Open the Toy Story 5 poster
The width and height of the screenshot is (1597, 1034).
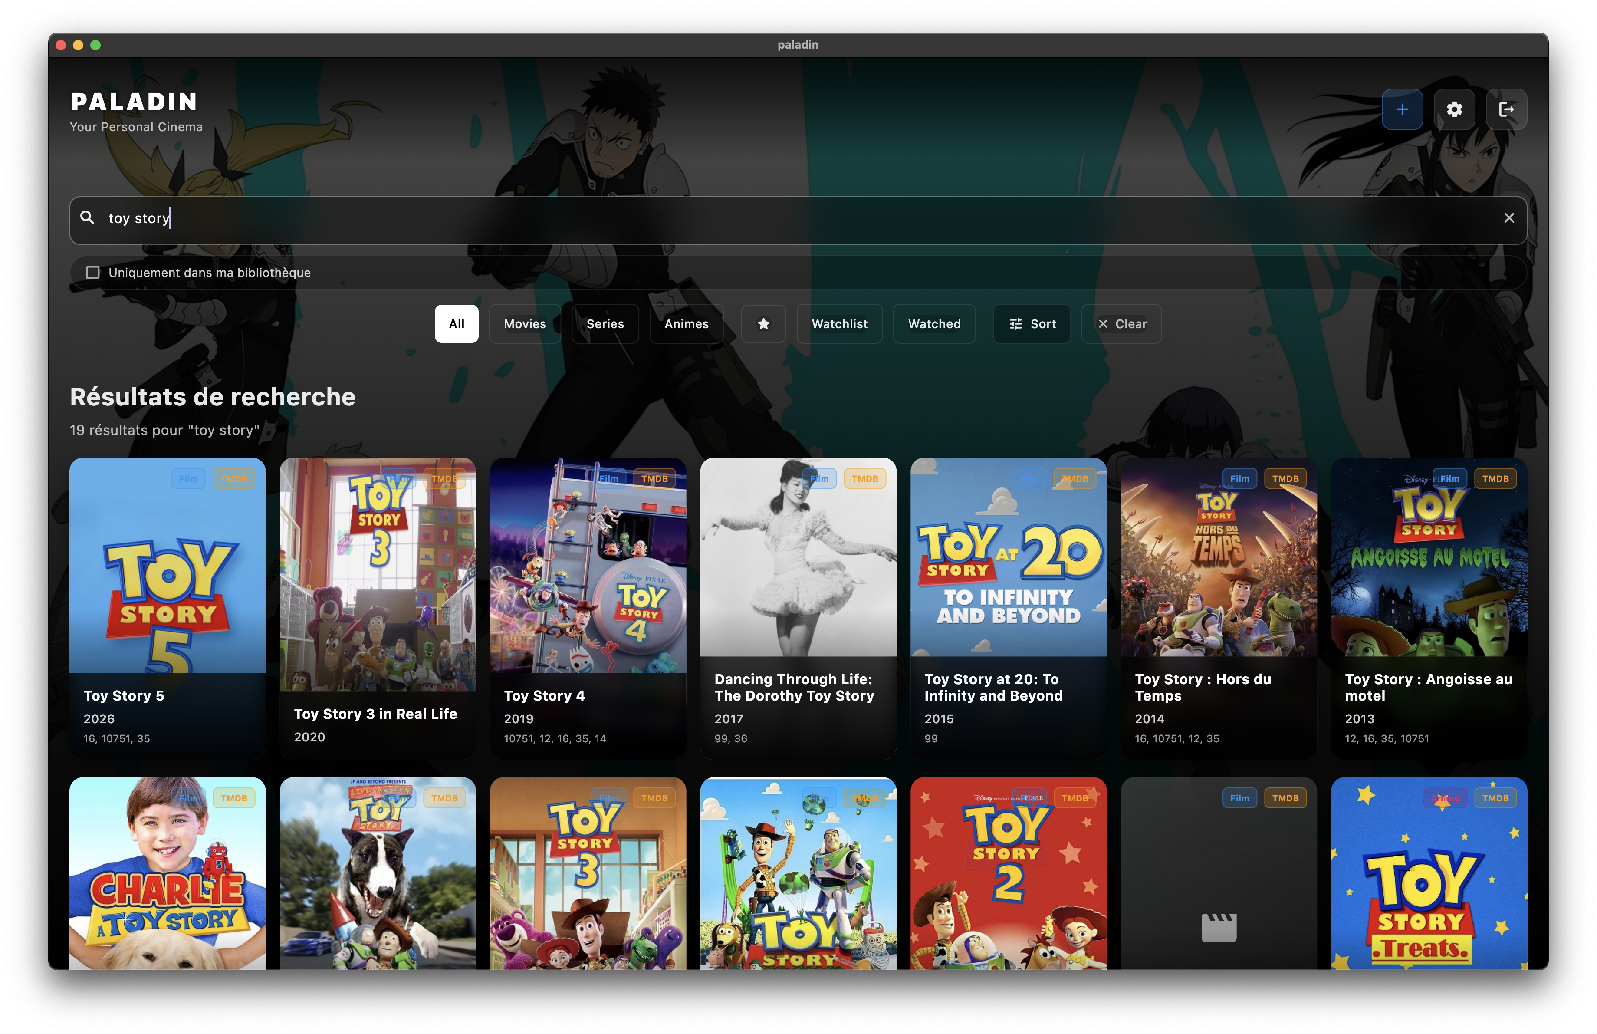167,570
